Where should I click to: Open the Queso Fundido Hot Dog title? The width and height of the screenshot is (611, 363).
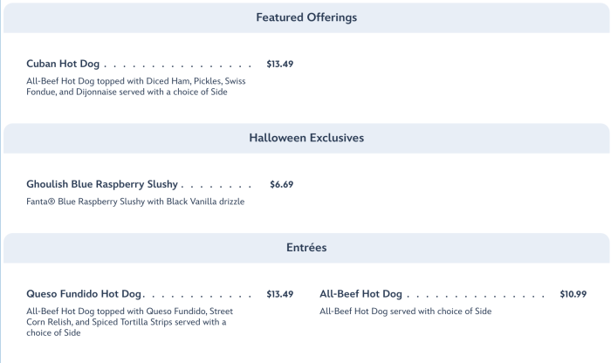(84, 294)
